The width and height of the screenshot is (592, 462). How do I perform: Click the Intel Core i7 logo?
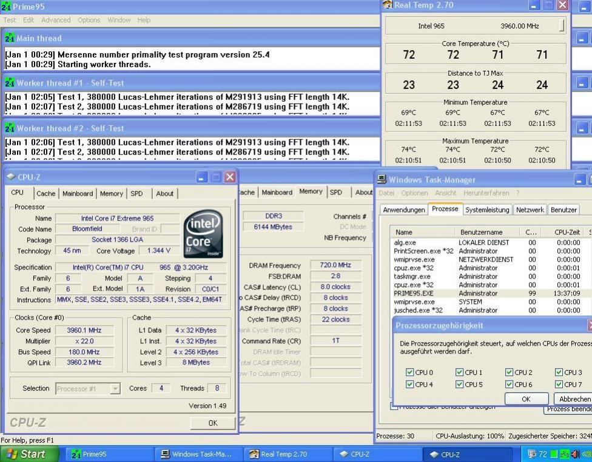pyautogui.click(x=203, y=234)
